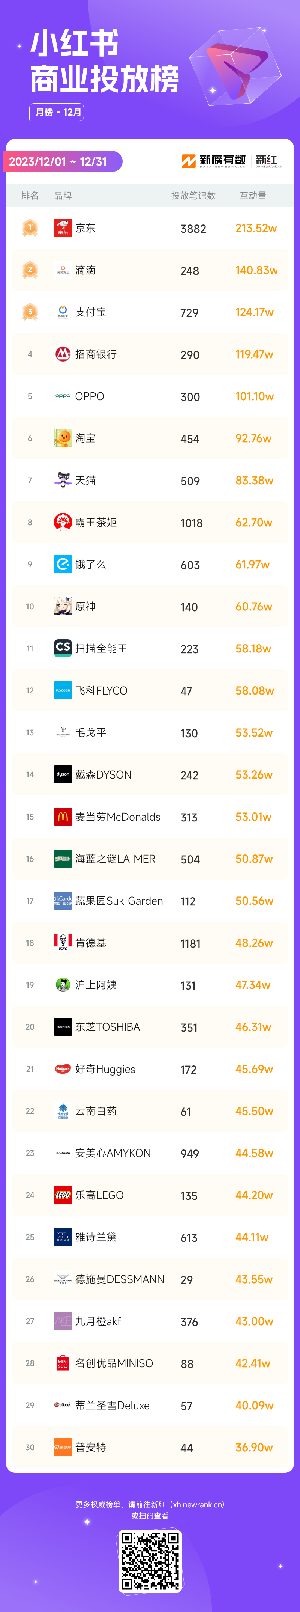Click the 扫描全能王 CS logo icon
The width and height of the screenshot is (300, 1612).
63,648
